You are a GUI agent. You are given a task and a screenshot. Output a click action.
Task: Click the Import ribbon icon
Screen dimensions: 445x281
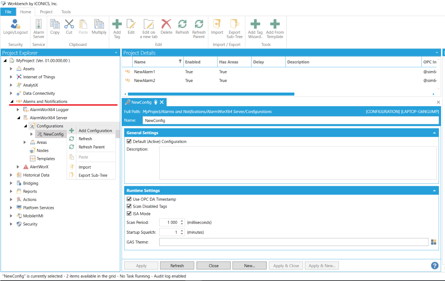coord(217,24)
